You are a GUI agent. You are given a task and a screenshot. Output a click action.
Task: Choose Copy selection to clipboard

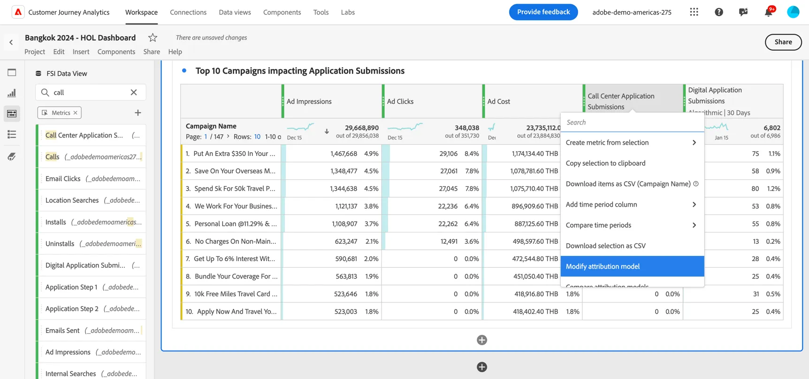[x=632, y=163]
